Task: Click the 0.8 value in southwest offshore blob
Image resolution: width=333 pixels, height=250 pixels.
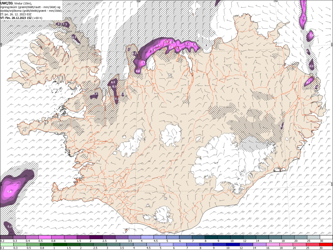Action: click(x=9, y=192)
